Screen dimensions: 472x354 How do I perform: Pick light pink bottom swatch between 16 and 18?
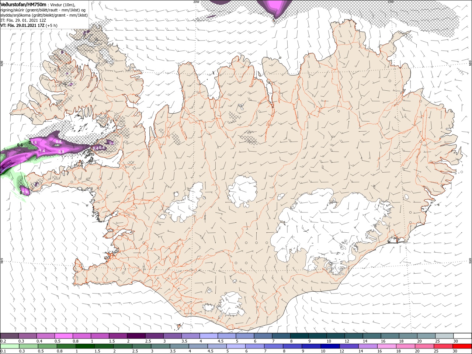(x=386, y=346)
